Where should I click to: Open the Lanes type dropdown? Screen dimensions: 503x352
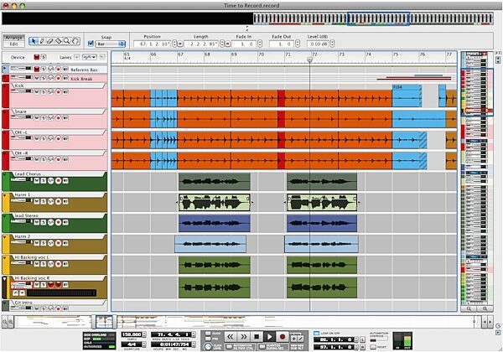click(x=90, y=57)
